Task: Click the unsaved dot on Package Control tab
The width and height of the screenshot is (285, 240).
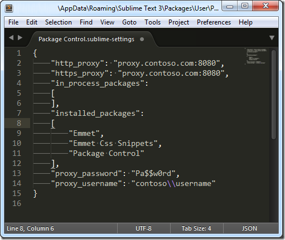Action: pyautogui.click(x=142, y=40)
